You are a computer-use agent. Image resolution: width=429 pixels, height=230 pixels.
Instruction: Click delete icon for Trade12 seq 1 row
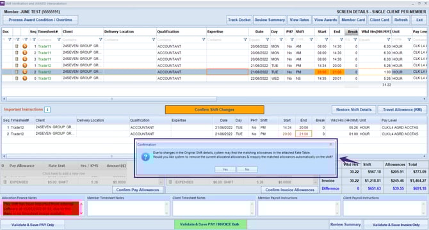click(17, 65)
